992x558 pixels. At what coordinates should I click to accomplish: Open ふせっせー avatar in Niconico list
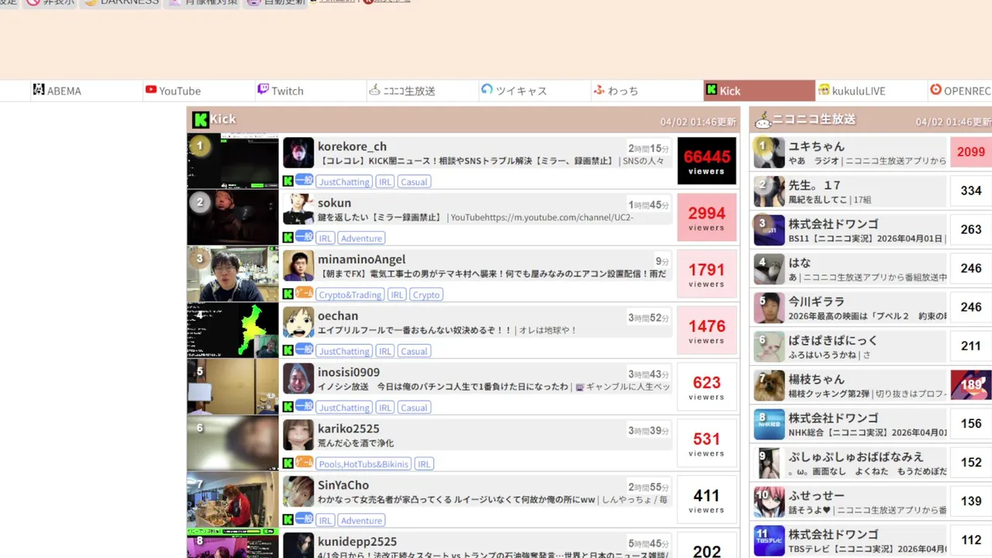pyautogui.click(x=770, y=501)
